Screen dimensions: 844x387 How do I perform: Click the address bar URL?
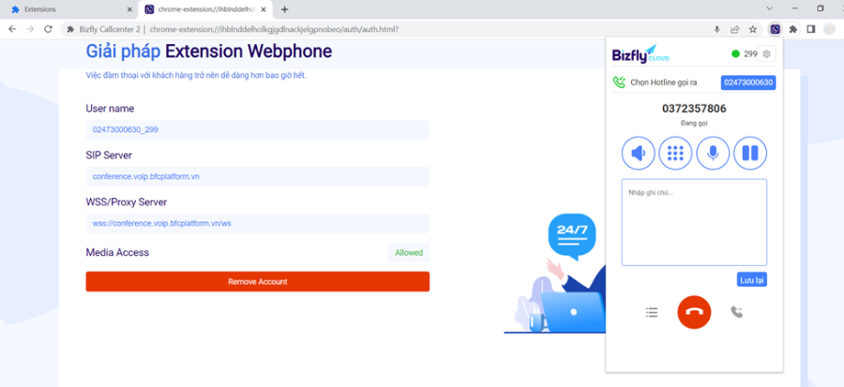(274, 30)
